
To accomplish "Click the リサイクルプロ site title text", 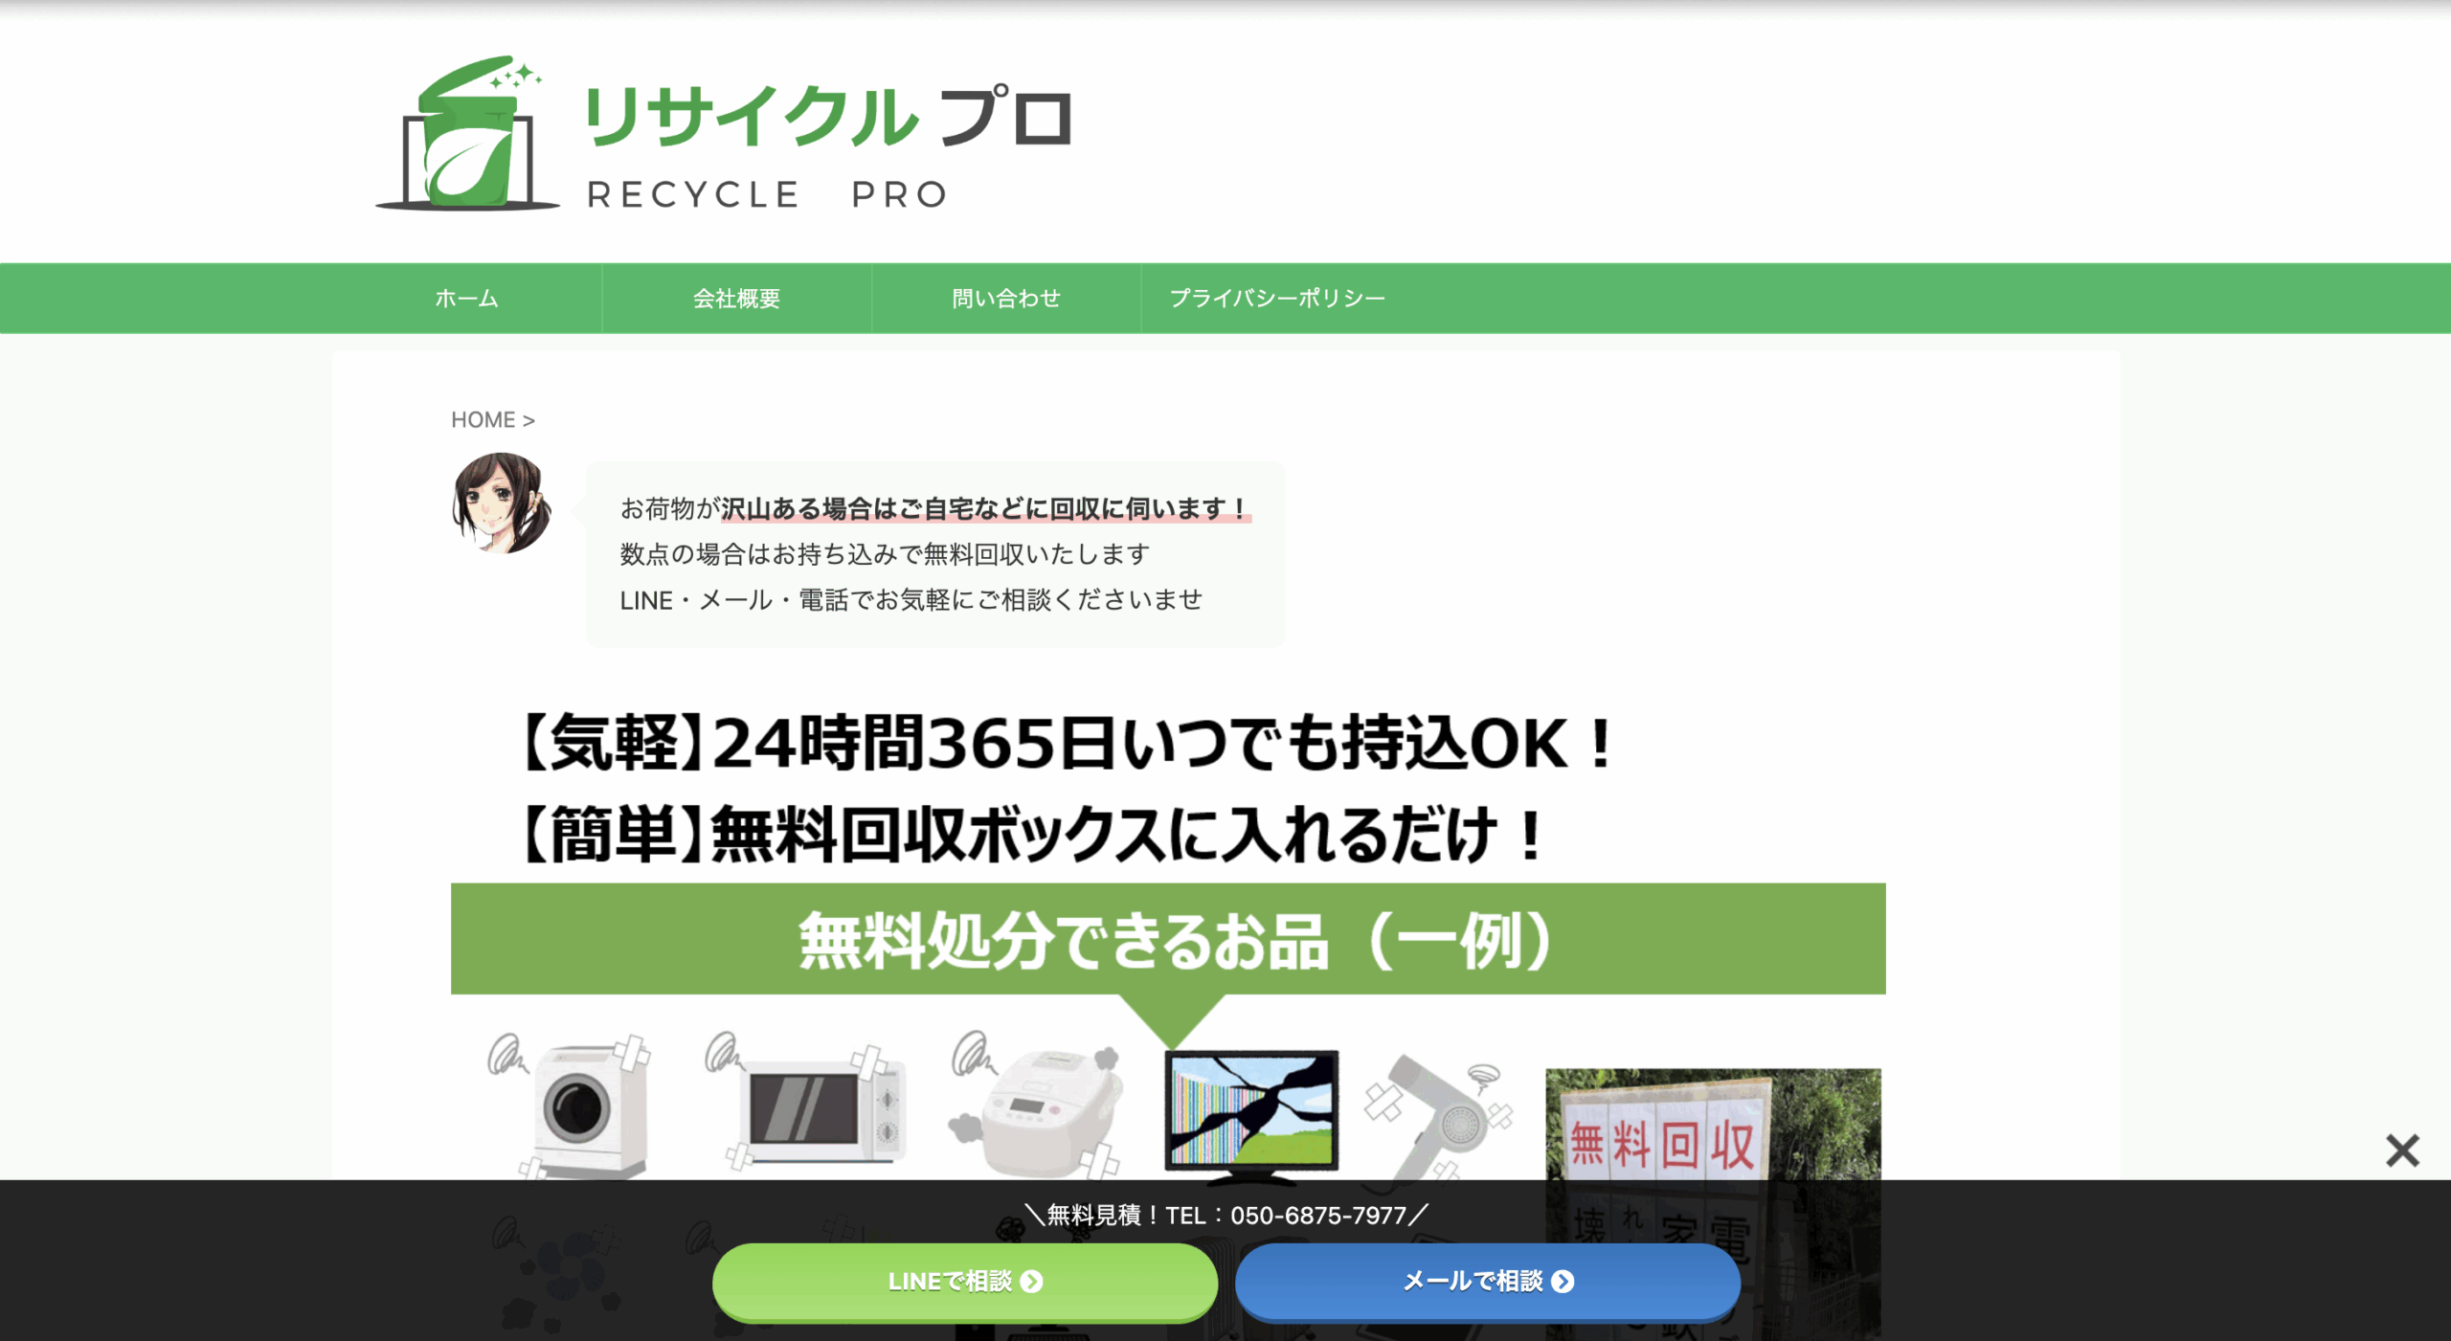I will click(x=828, y=117).
